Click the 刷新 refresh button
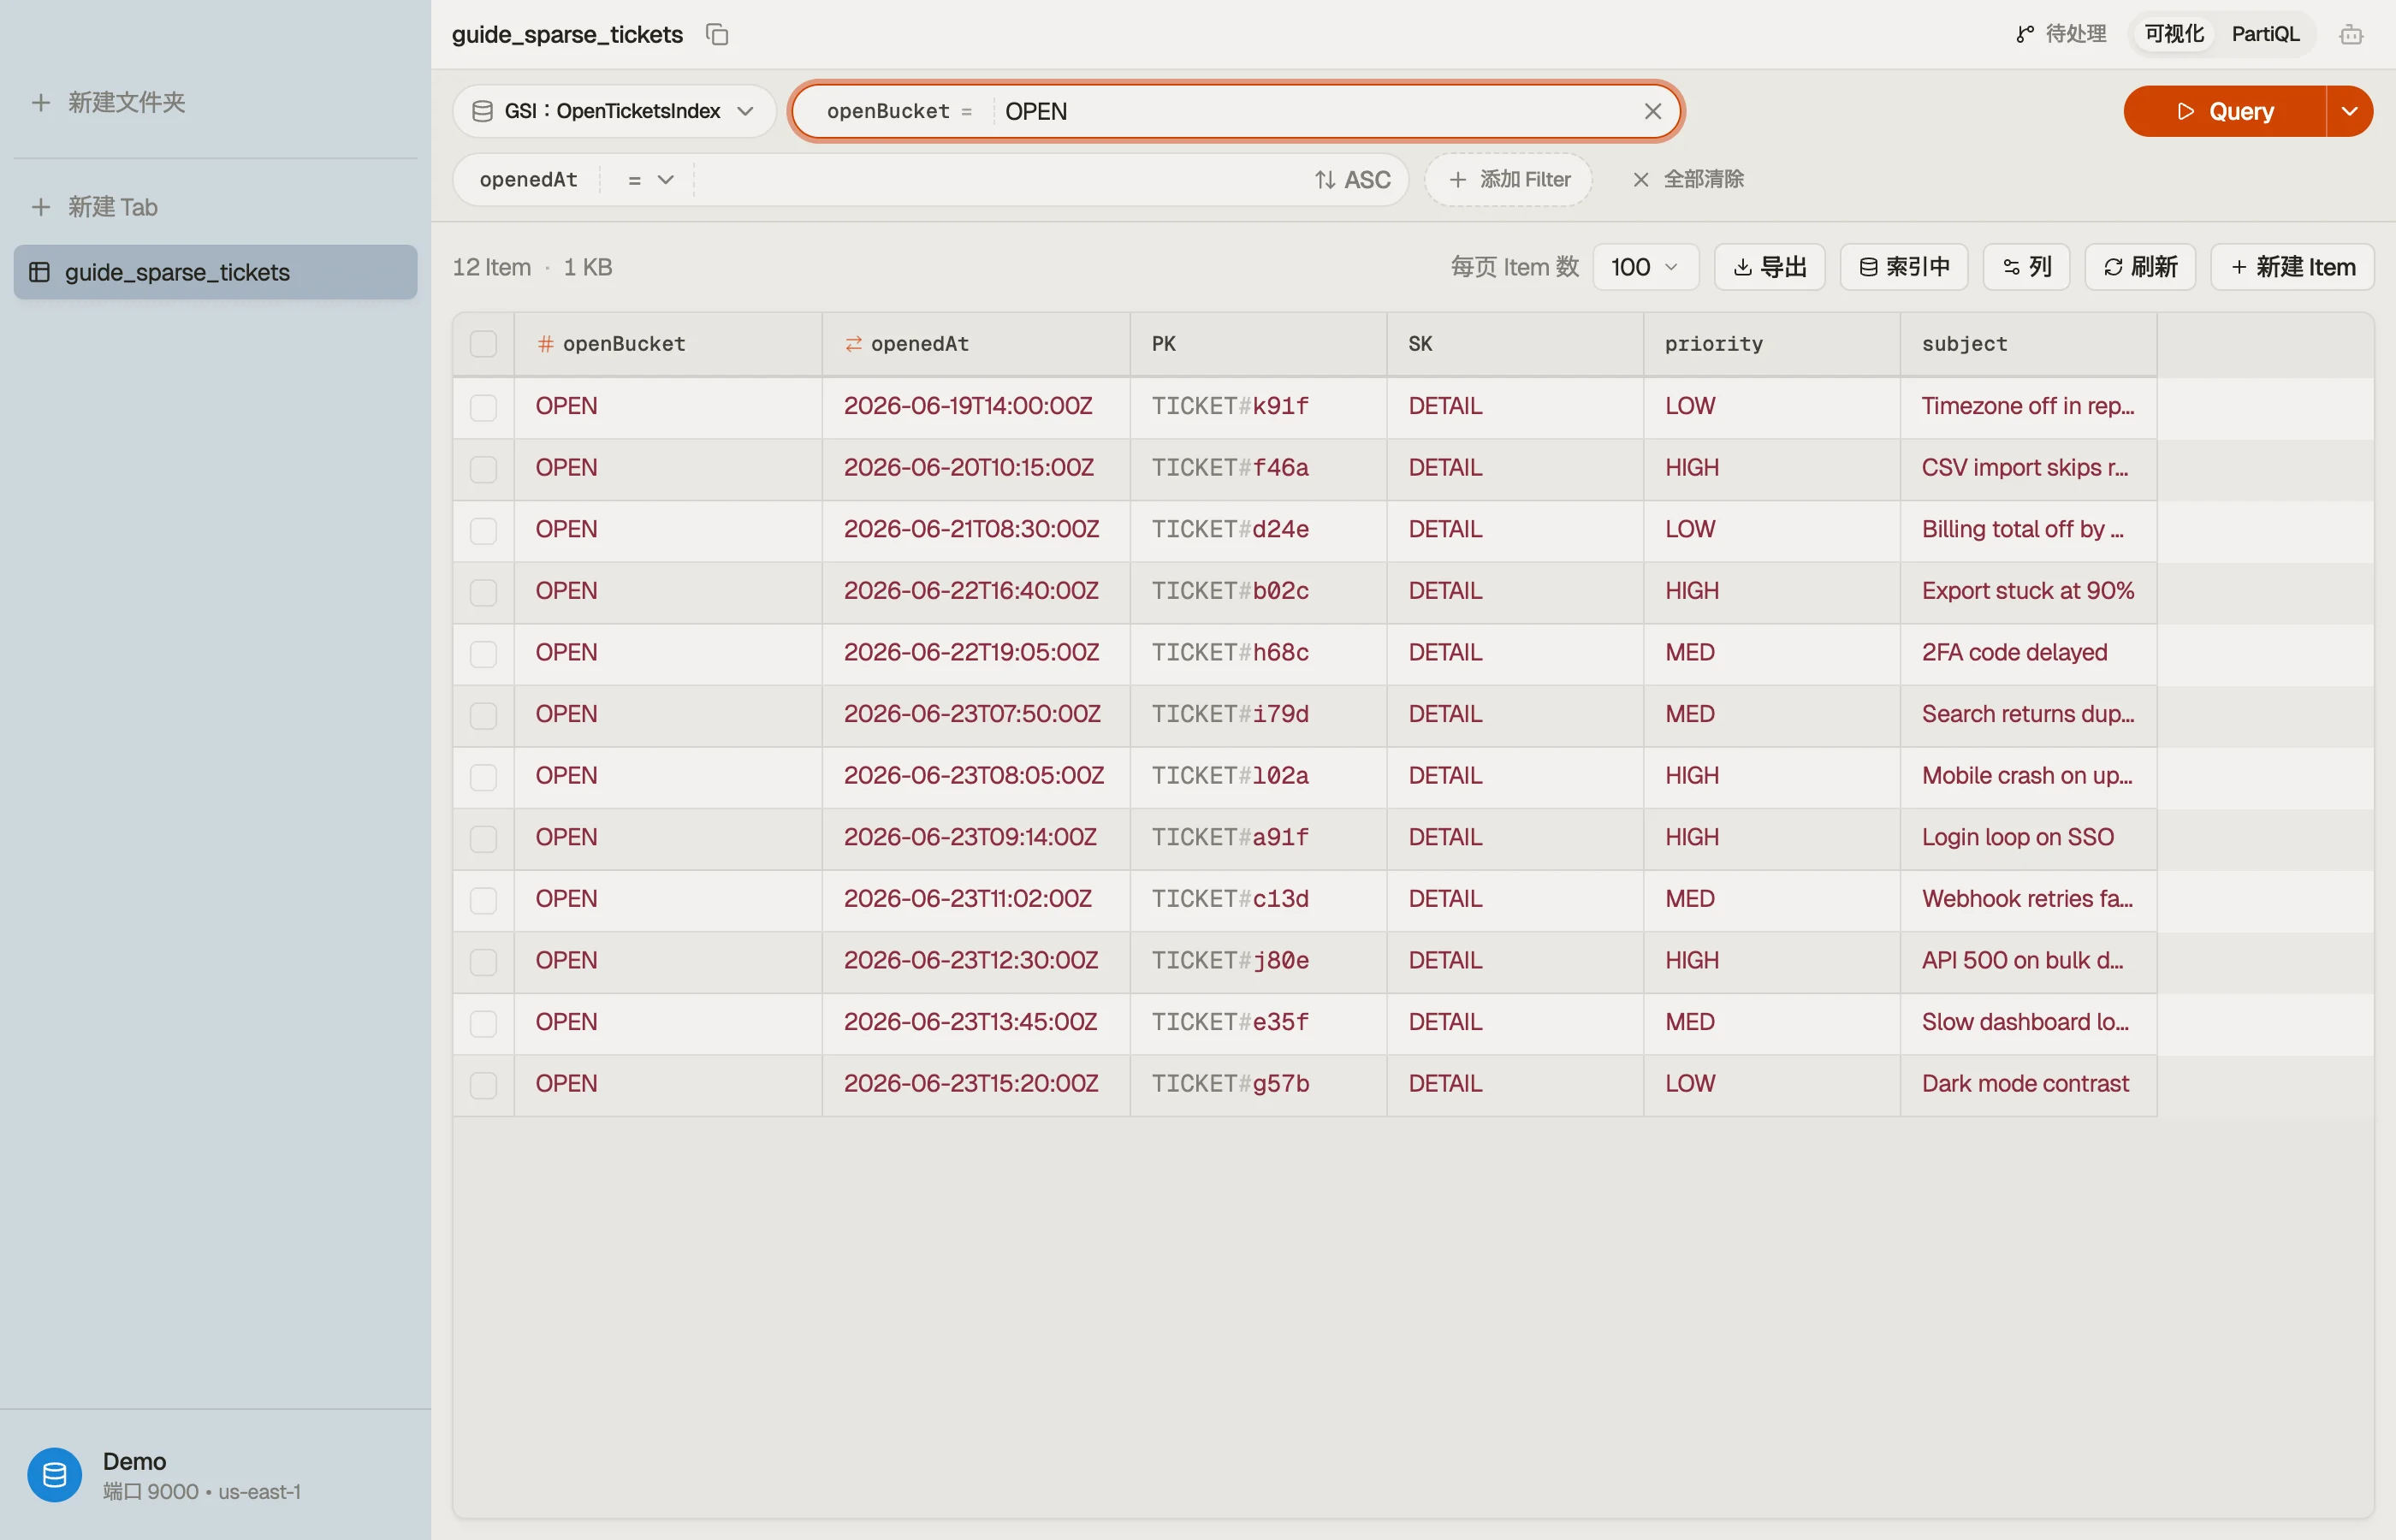 [x=2139, y=267]
